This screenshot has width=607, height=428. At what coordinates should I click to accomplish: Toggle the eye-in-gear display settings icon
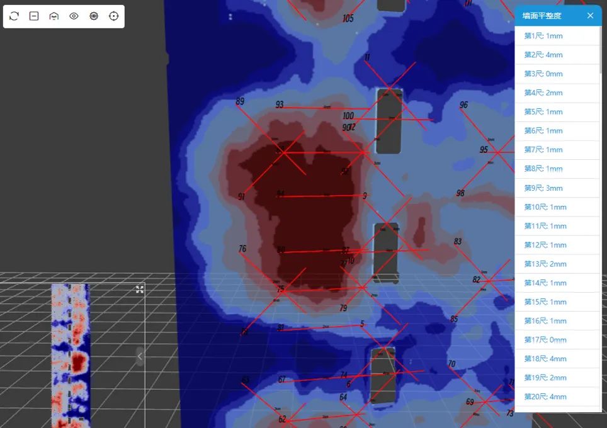pos(94,16)
